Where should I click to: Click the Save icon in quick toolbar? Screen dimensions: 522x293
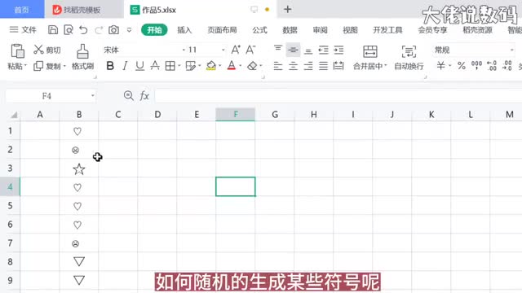(x=52, y=30)
